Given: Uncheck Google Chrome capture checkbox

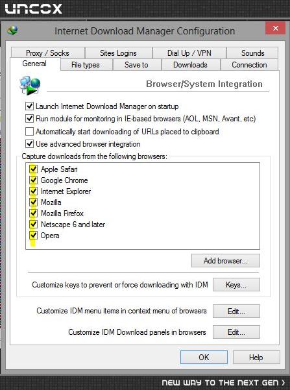Looking at the screenshot, I should (x=33, y=180).
